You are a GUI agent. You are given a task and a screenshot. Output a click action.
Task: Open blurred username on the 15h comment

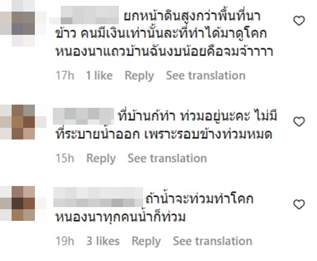coord(84,115)
